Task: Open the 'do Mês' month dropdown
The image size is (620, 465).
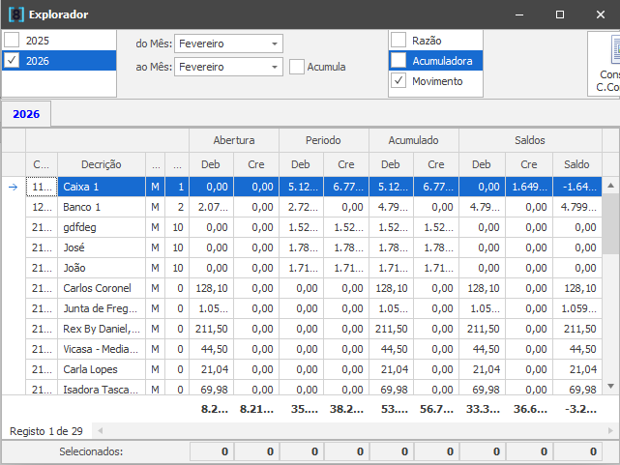Action: [x=275, y=44]
